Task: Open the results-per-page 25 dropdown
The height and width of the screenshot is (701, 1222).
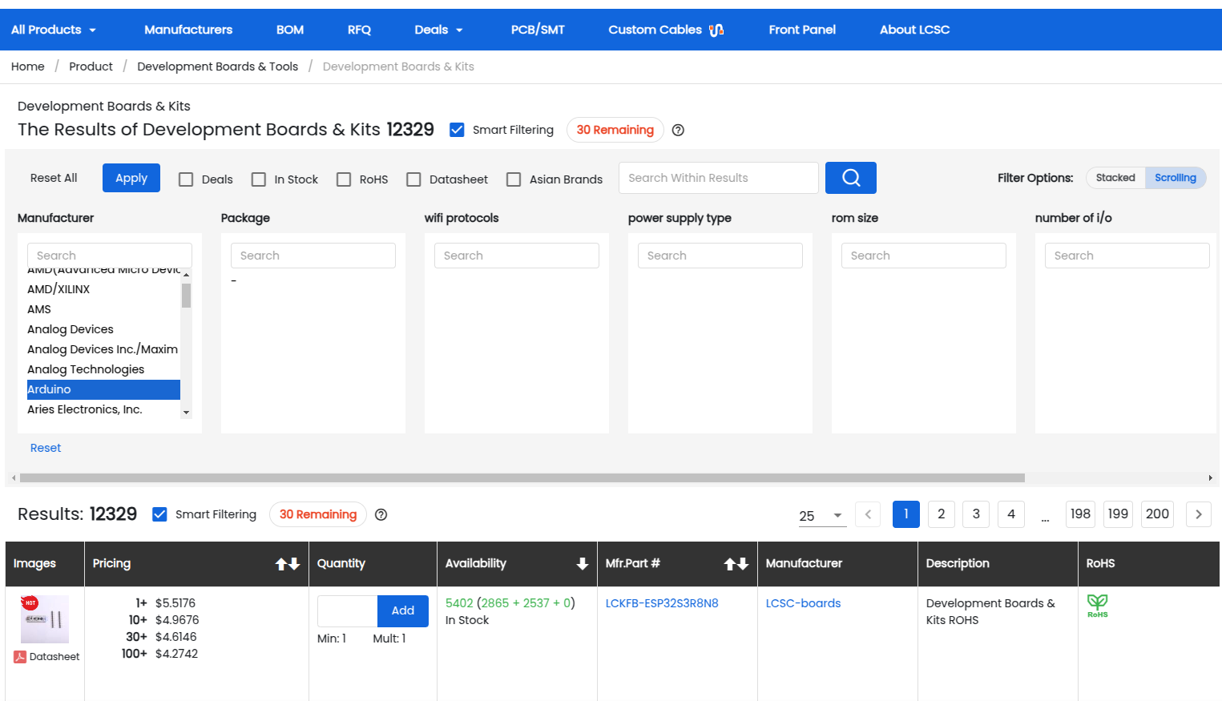Action: (822, 516)
